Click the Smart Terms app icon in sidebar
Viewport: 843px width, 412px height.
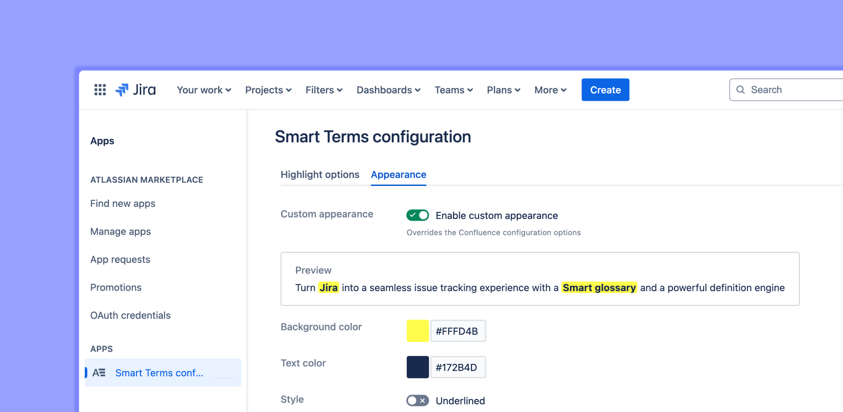(x=99, y=373)
